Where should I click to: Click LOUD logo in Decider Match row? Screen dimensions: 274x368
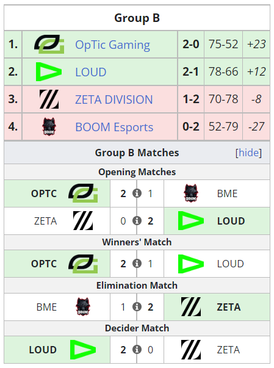coord(83,350)
